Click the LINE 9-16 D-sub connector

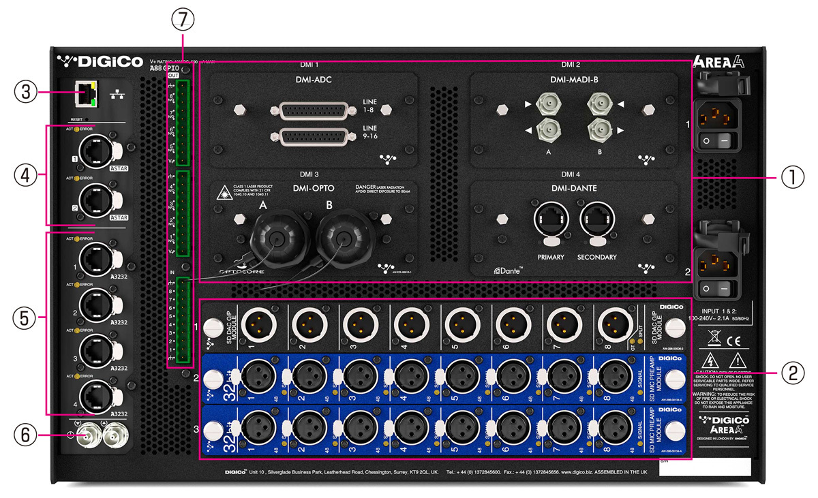tap(312, 136)
